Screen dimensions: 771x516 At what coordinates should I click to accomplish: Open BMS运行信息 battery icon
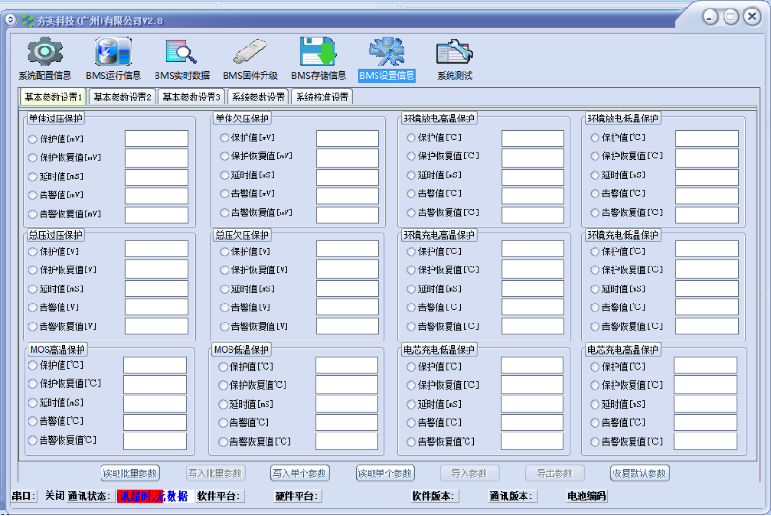[113, 52]
